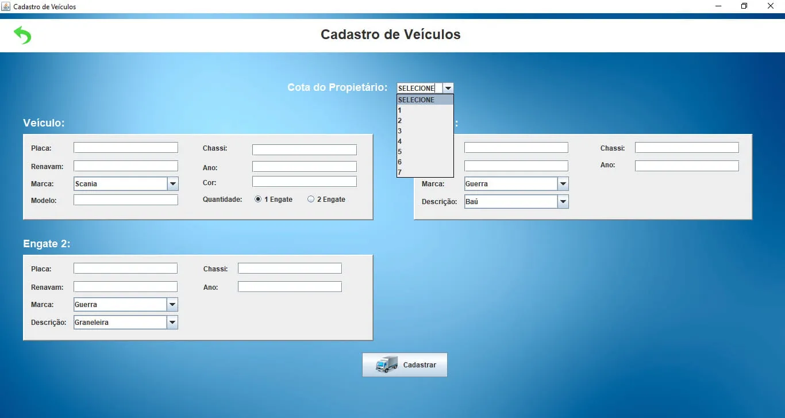Focus the Placa field in Engate 2
This screenshot has height=418, width=785.
coord(125,269)
